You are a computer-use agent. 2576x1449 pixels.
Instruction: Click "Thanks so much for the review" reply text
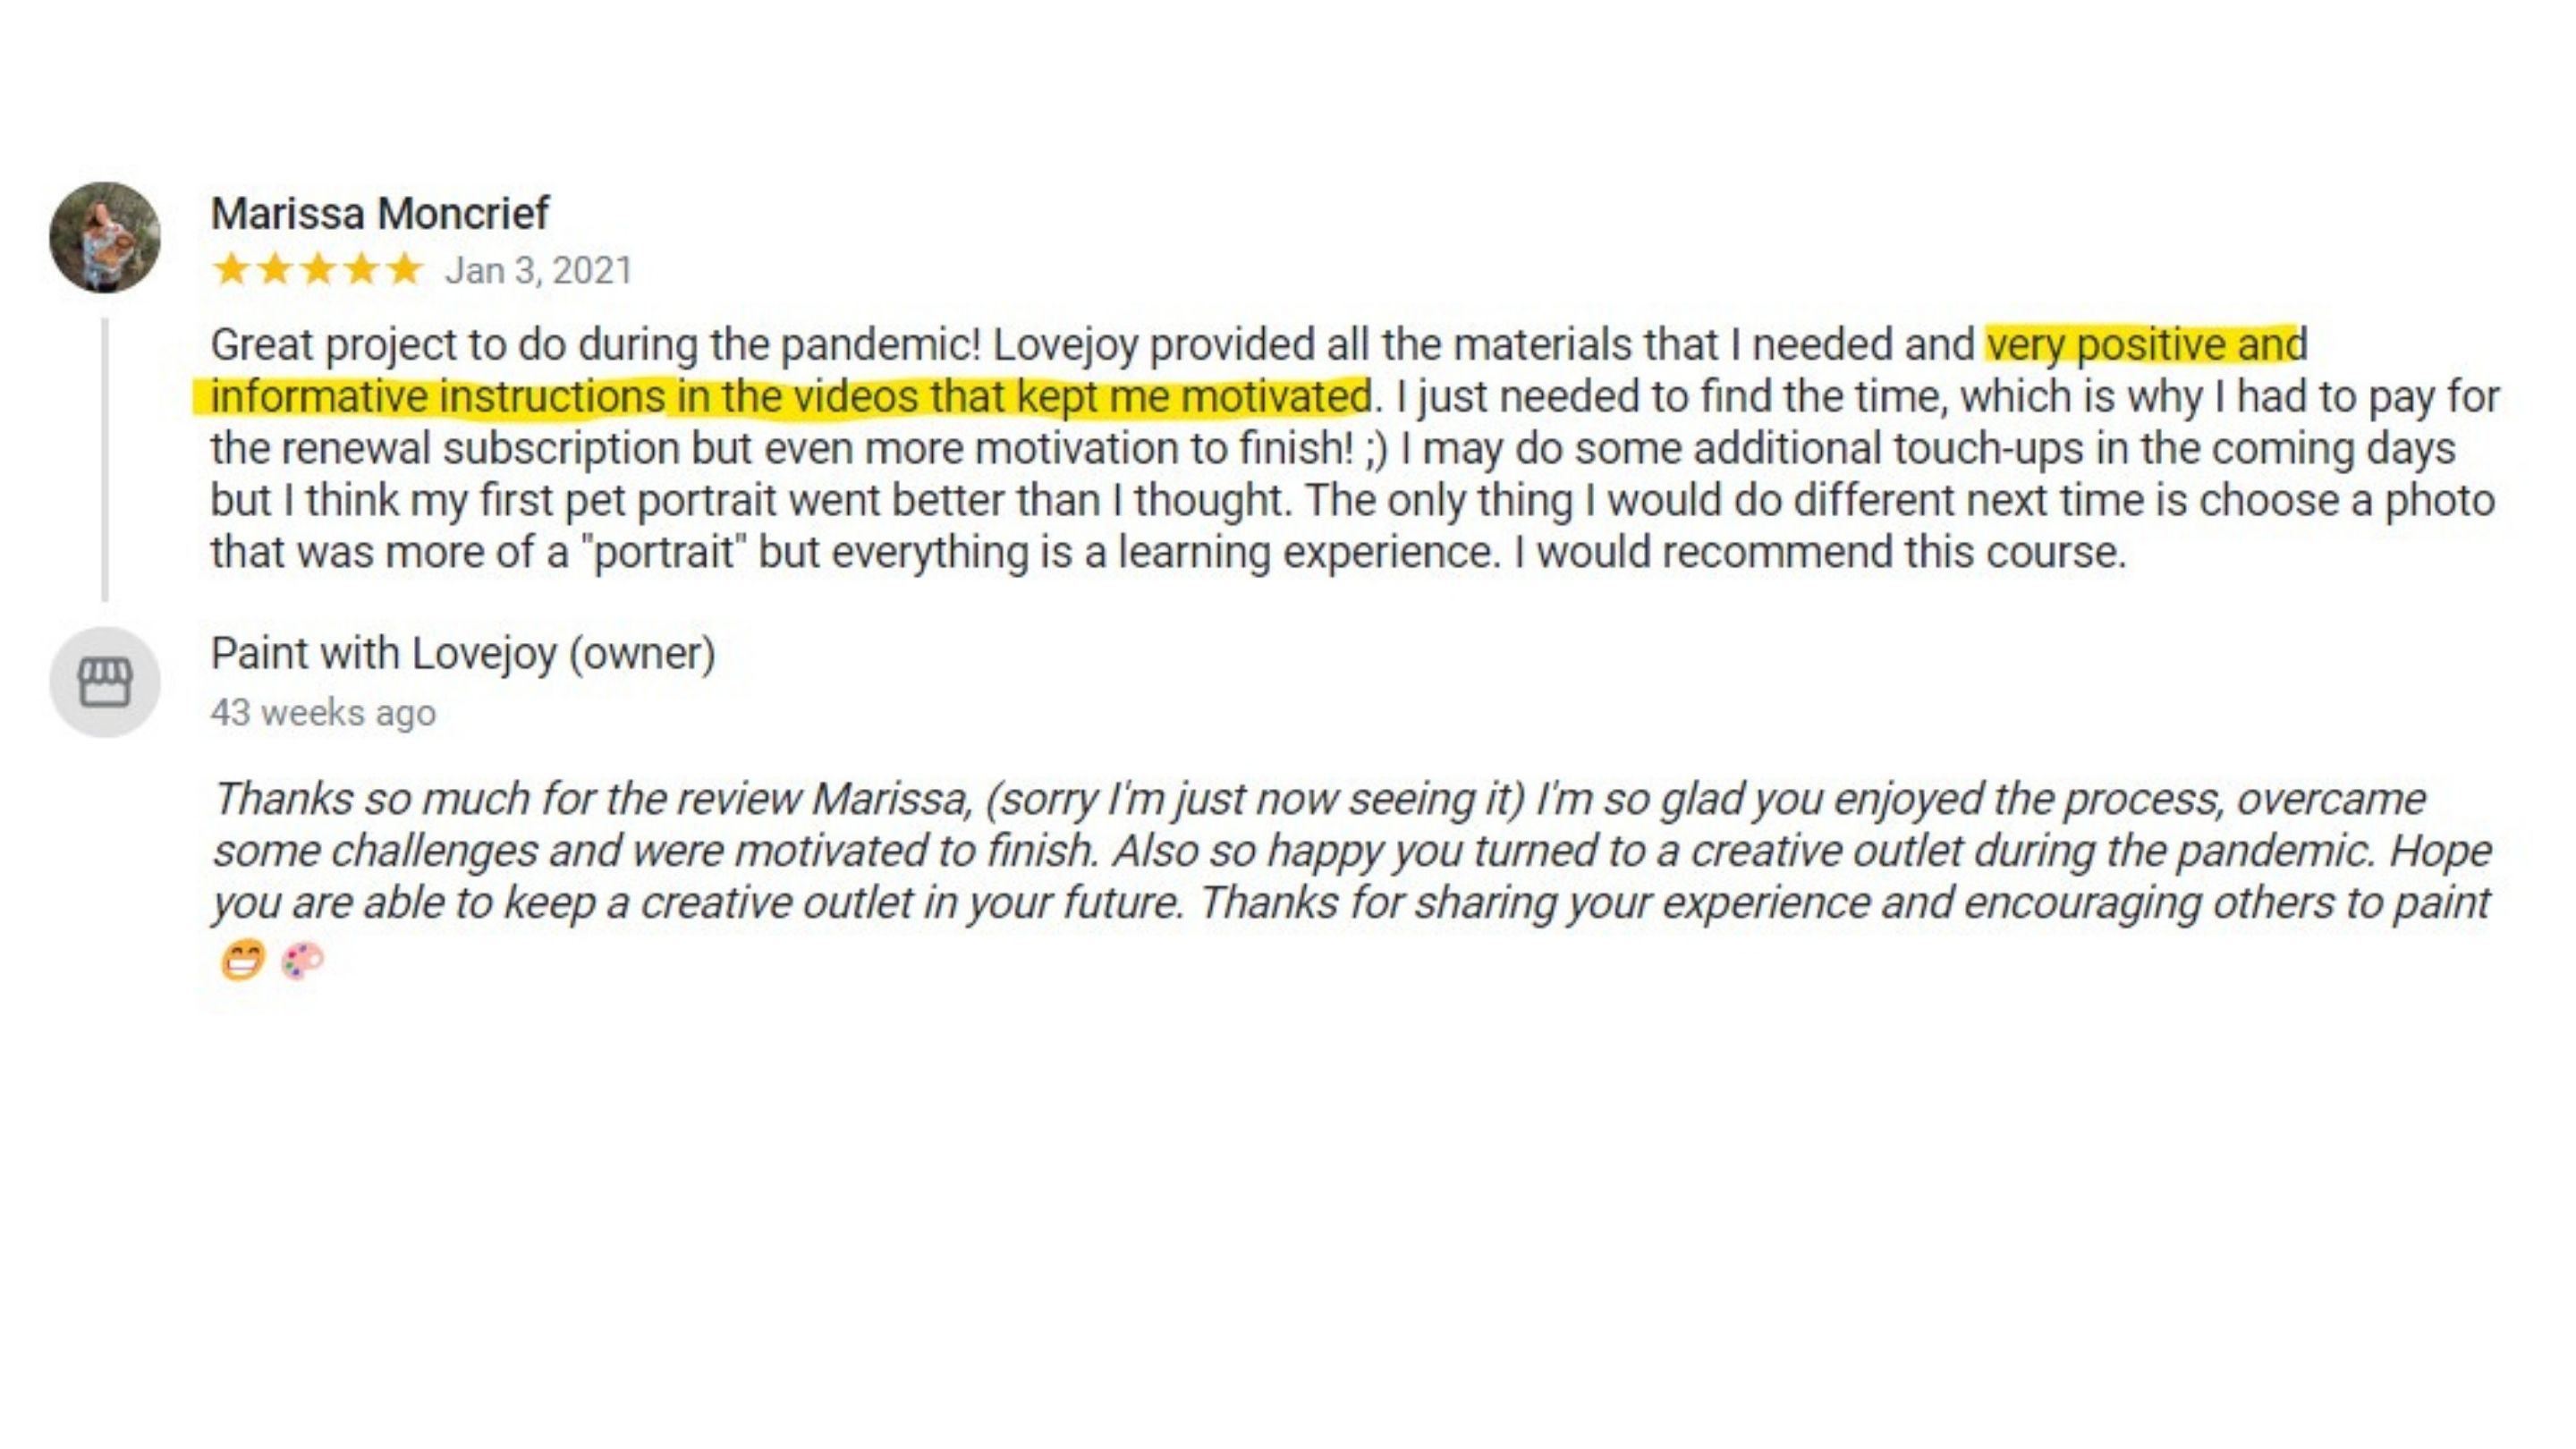coord(507,799)
